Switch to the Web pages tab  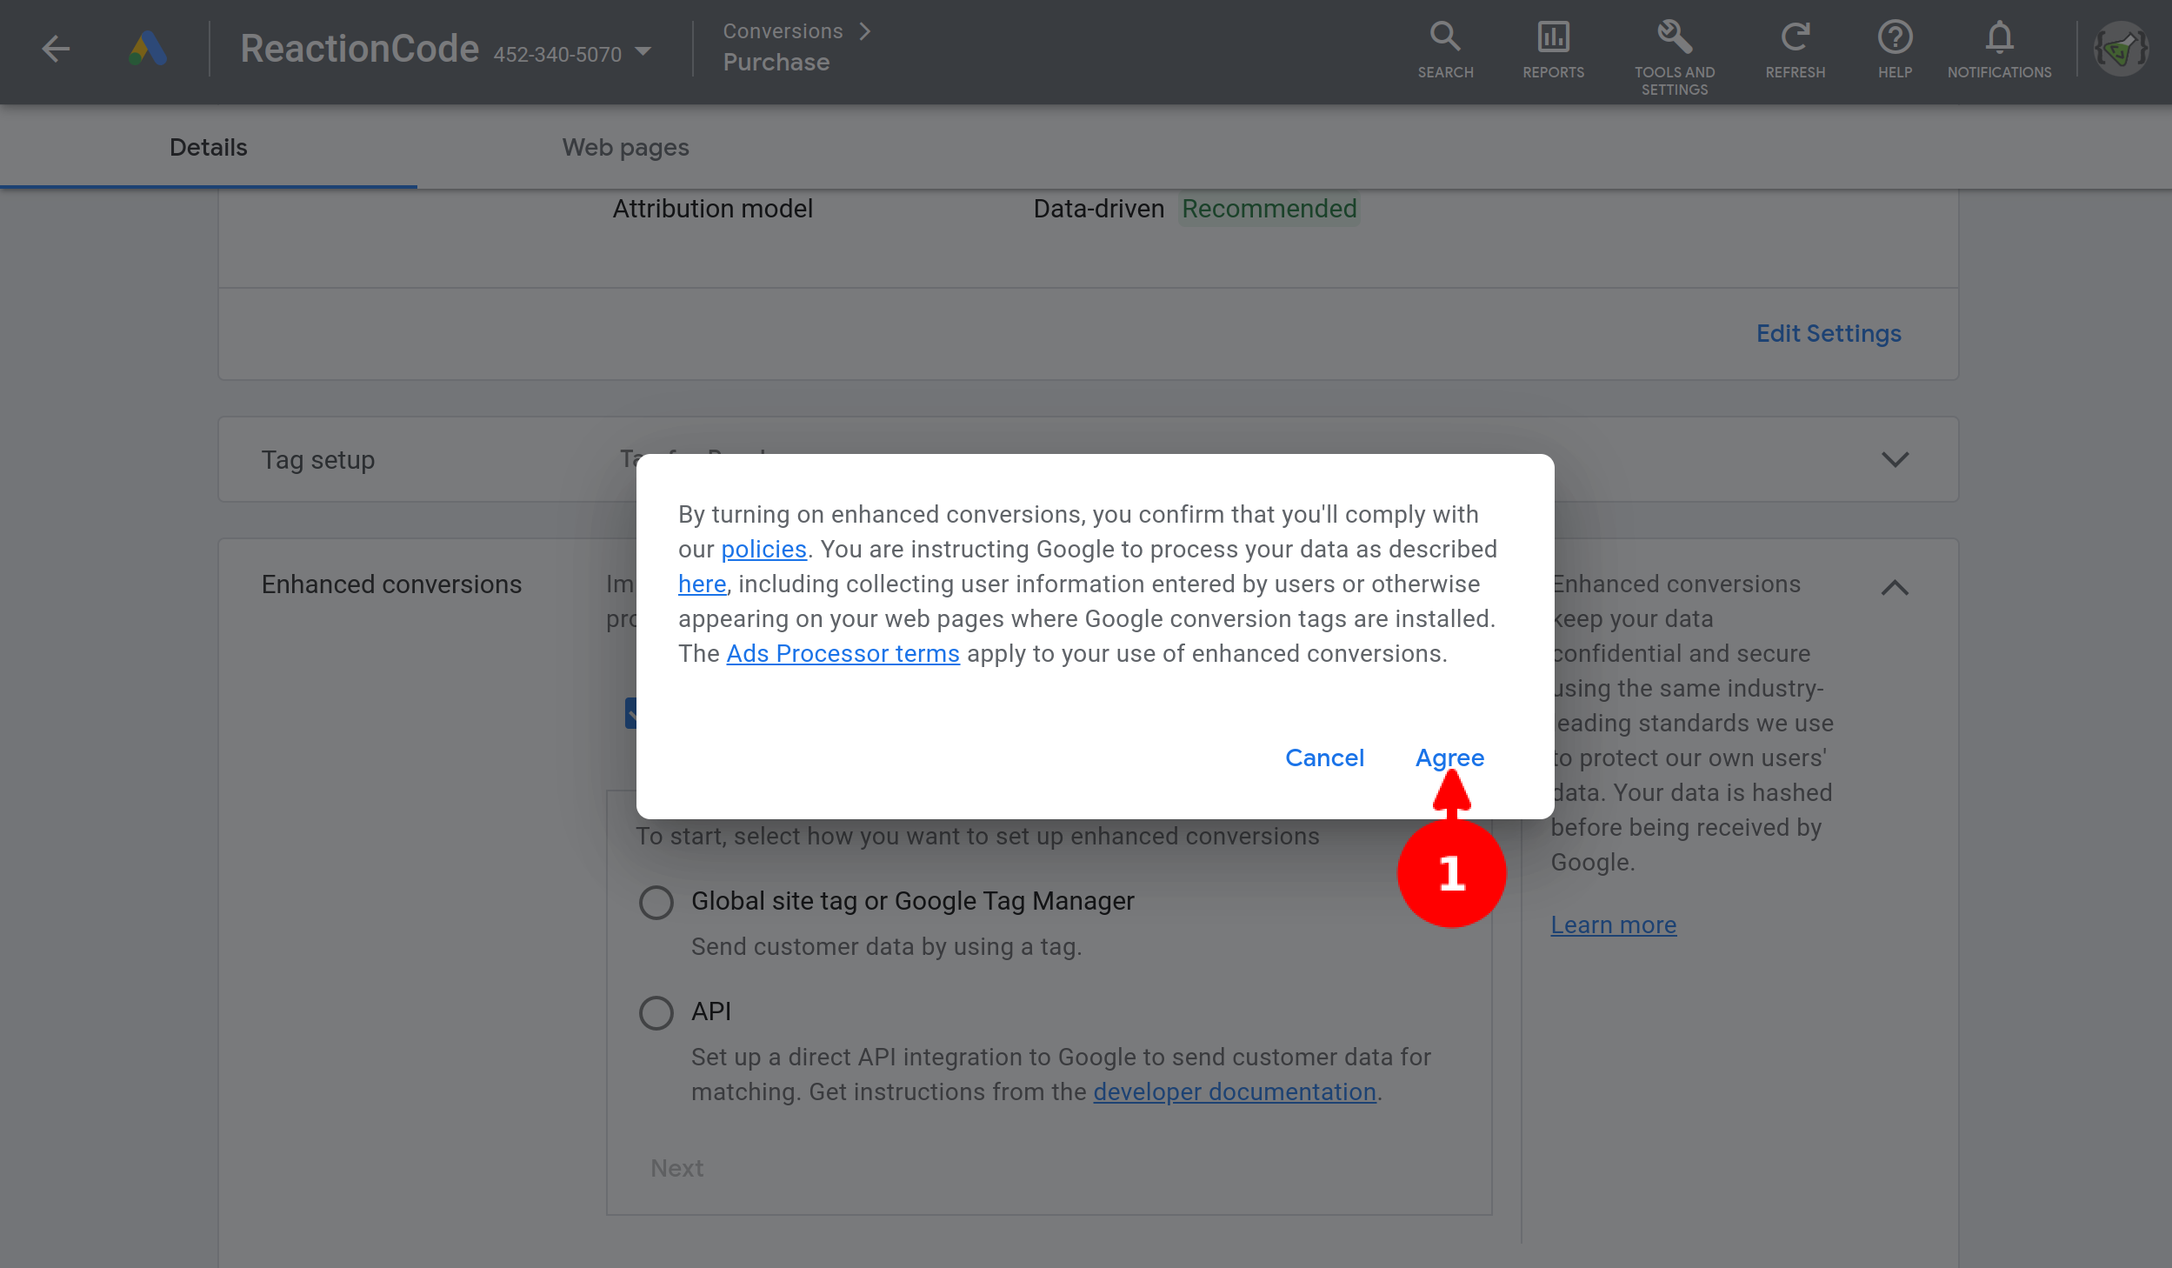point(625,147)
